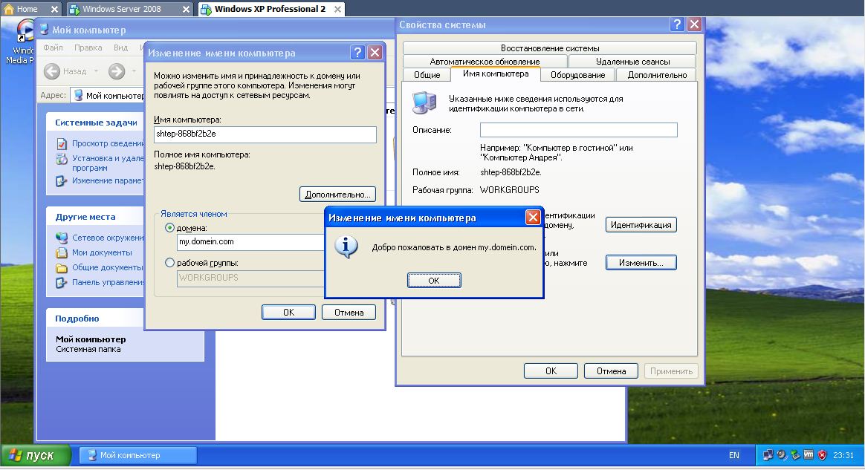Viewport: 865px width, 470px height.
Task: Switch to the Home tab
Action: pos(27,9)
